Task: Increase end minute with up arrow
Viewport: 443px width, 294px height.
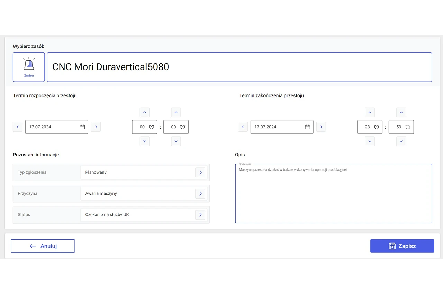Action: [401, 112]
